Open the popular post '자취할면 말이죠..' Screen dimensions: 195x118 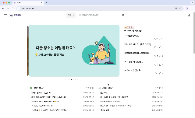[x=132, y=36]
